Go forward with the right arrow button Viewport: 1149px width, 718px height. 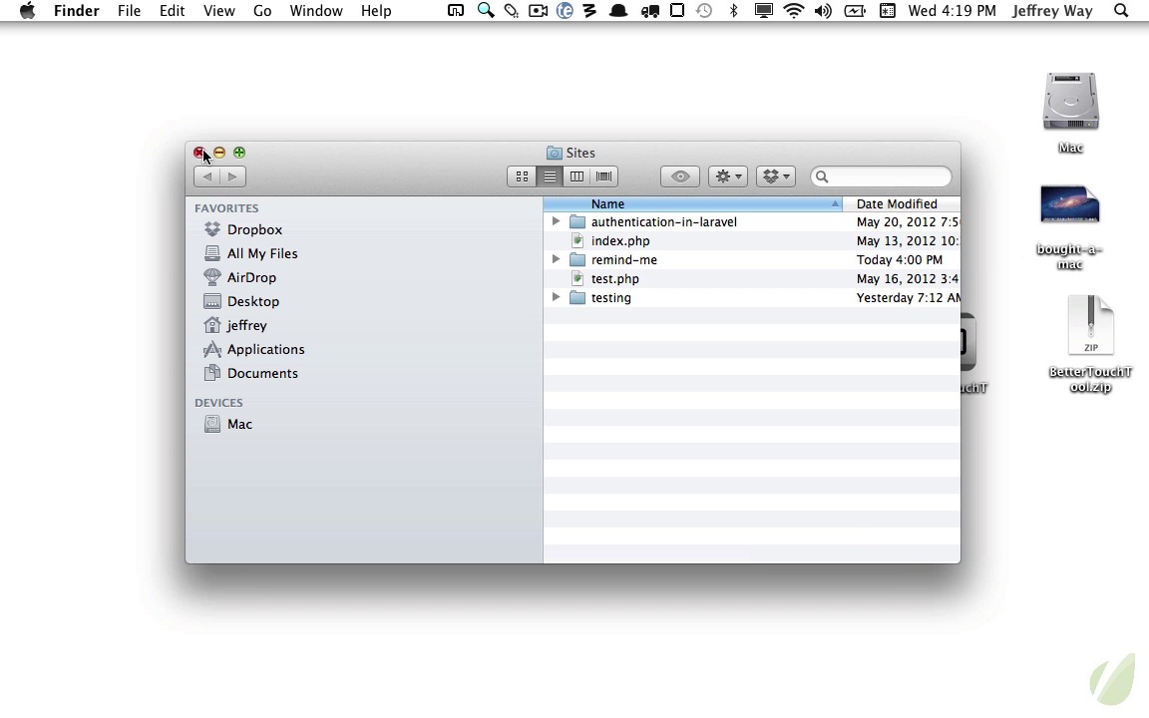pyautogui.click(x=233, y=177)
